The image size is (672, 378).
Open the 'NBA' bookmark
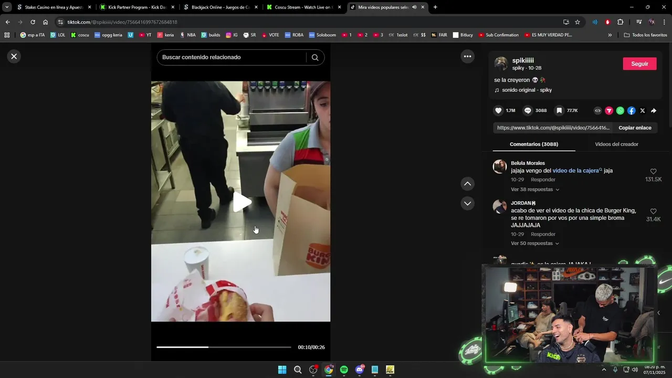click(187, 35)
